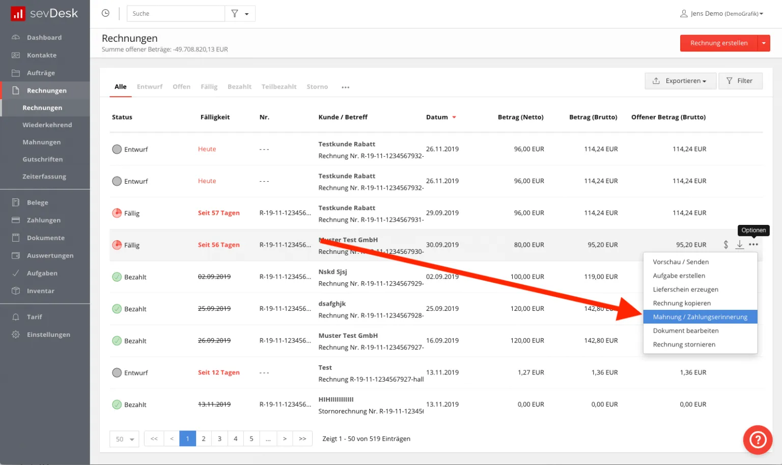The image size is (782, 465).
Task: Open the Rechnung erstellen arrow dropdown
Action: coord(764,43)
